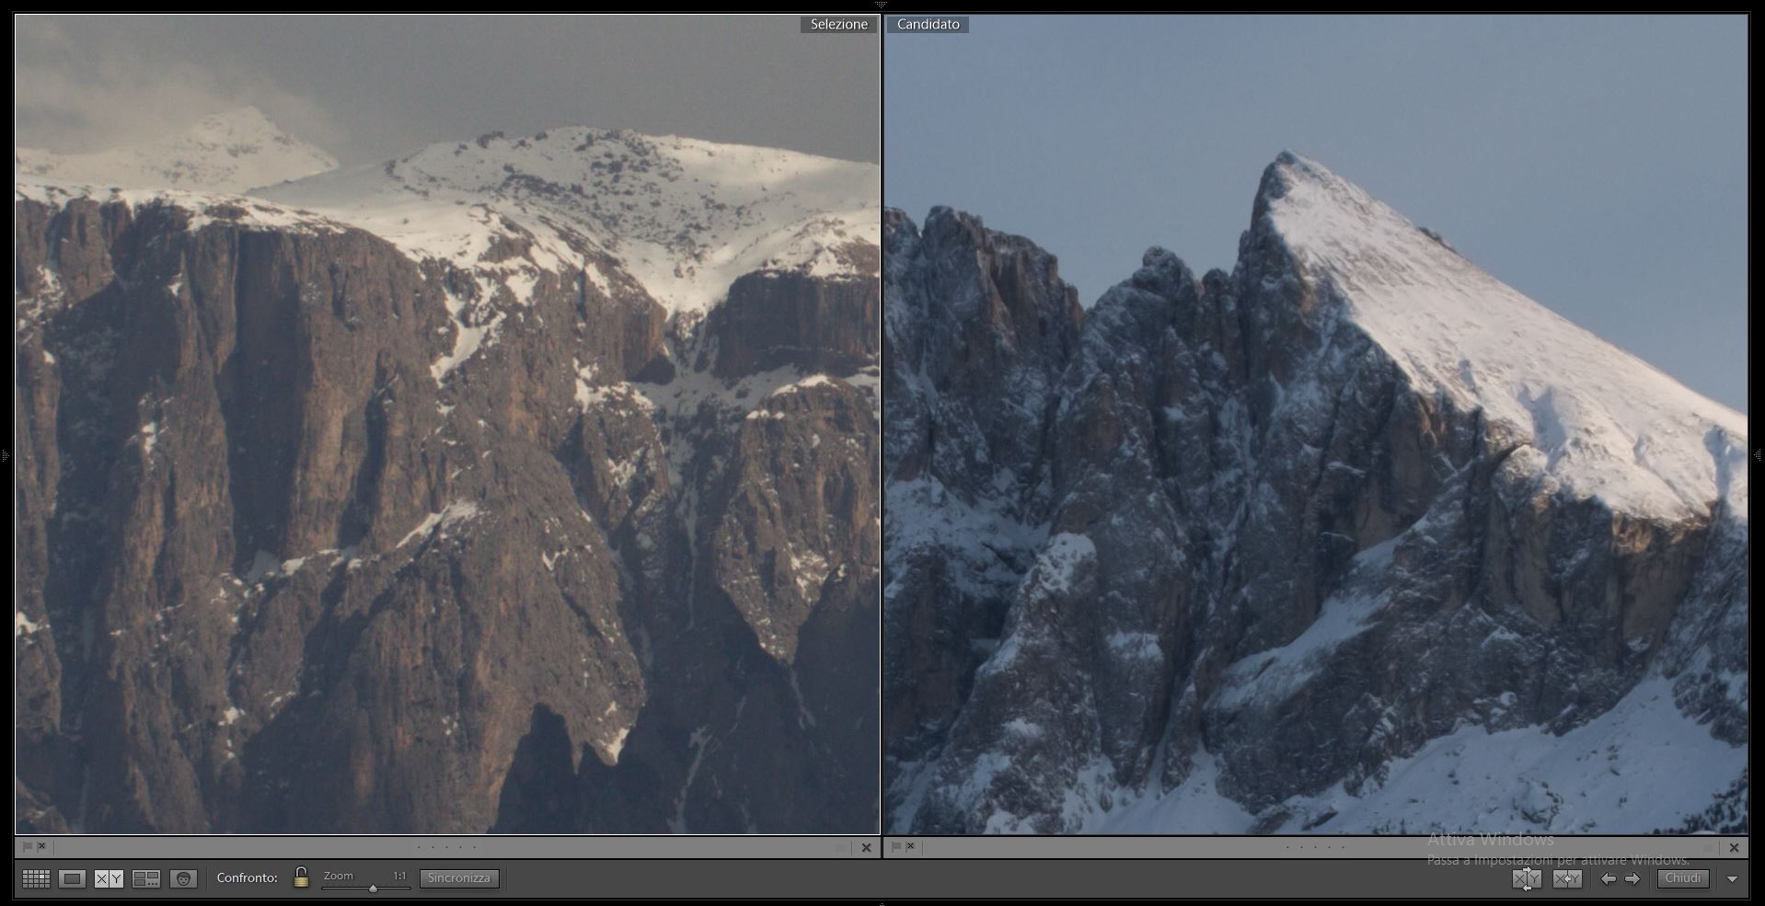This screenshot has height=906, width=1765.
Task: Switch to Loupe single-image view
Action: pos(72,878)
